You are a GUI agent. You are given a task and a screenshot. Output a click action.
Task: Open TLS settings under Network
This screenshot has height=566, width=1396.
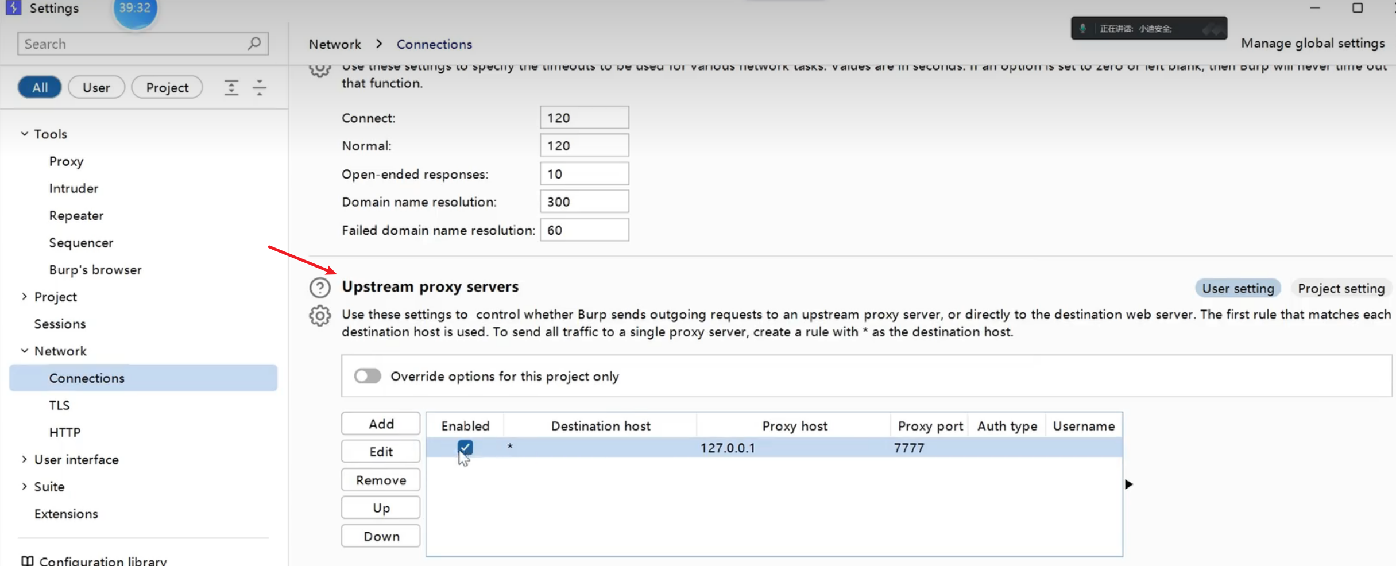tap(59, 405)
